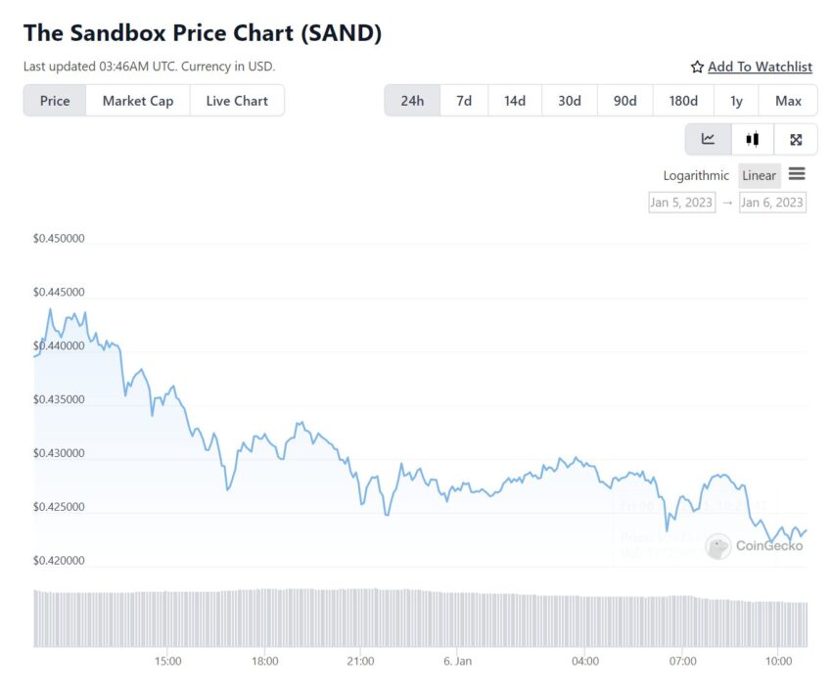Image resolution: width=832 pixels, height=690 pixels.
Task: Toggle the Linear scale option
Action: (x=759, y=175)
